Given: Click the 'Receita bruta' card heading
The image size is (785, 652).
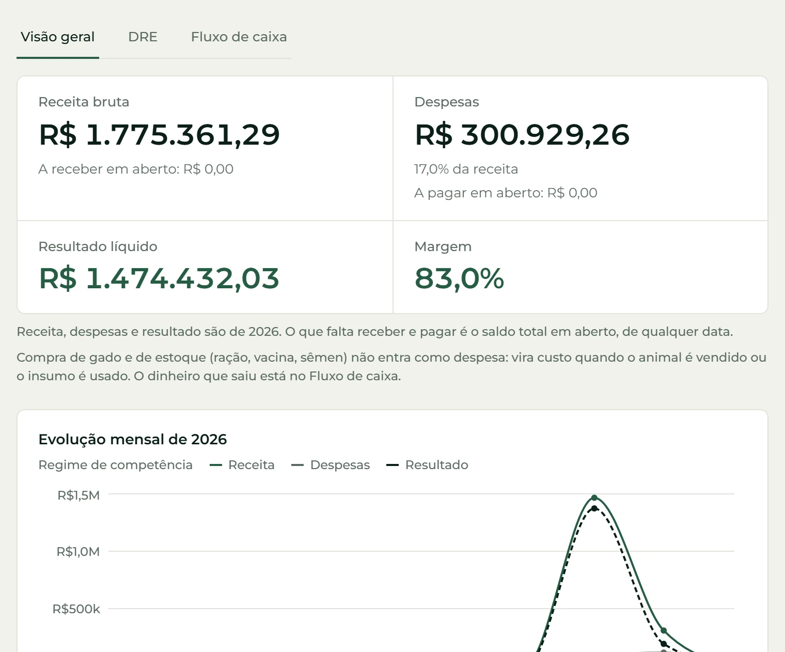Looking at the screenshot, I should [84, 102].
